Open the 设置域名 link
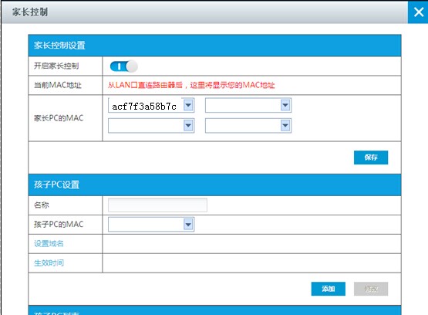The image size is (428, 315). tap(49, 243)
